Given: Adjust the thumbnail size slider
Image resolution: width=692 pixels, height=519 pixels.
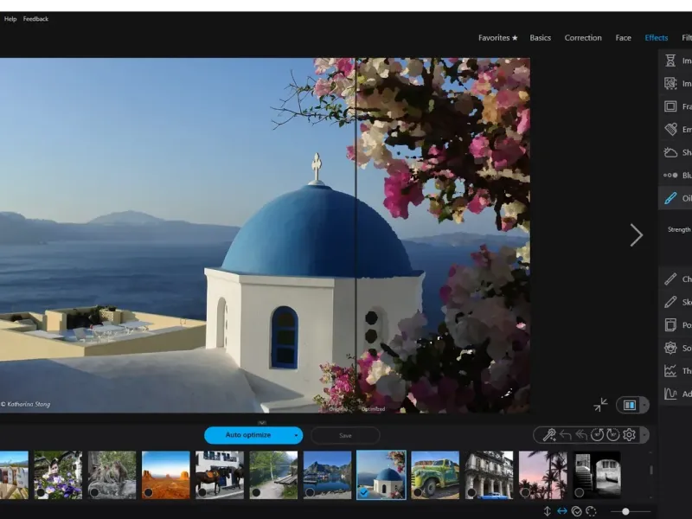Looking at the screenshot, I should tap(625, 511).
